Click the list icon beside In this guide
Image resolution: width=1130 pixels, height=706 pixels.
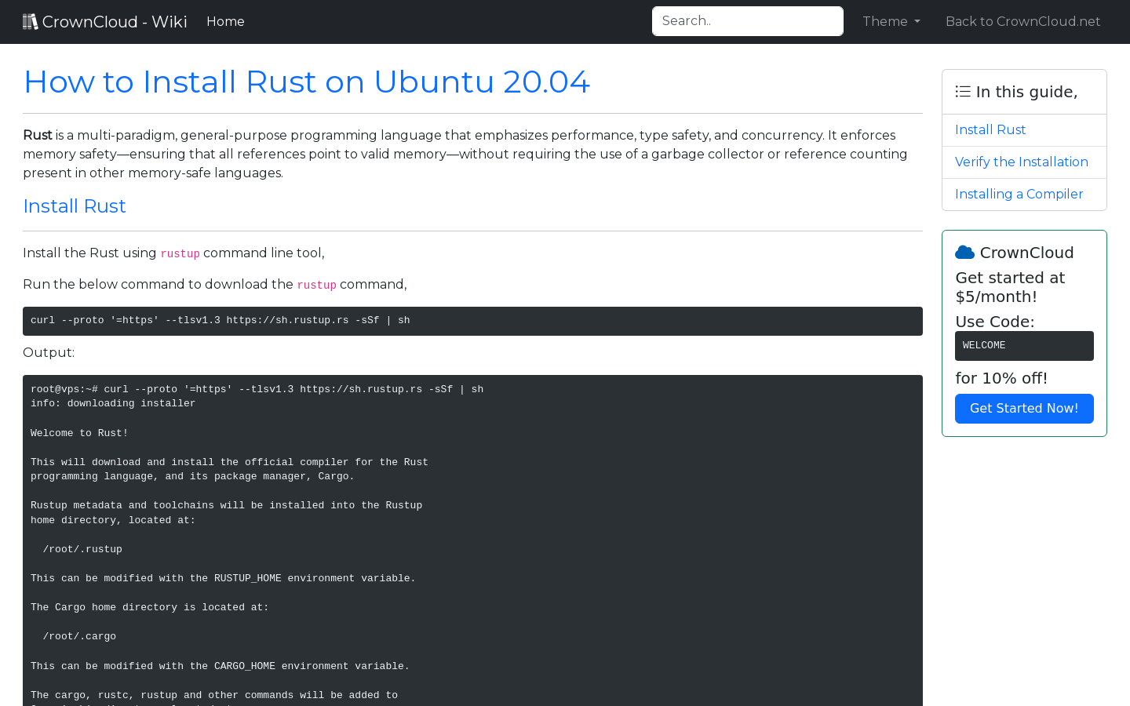(963, 92)
